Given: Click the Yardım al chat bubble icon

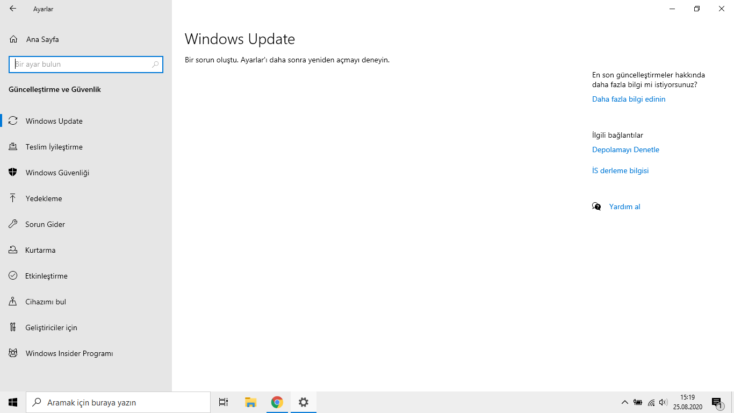Looking at the screenshot, I should pyautogui.click(x=596, y=206).
